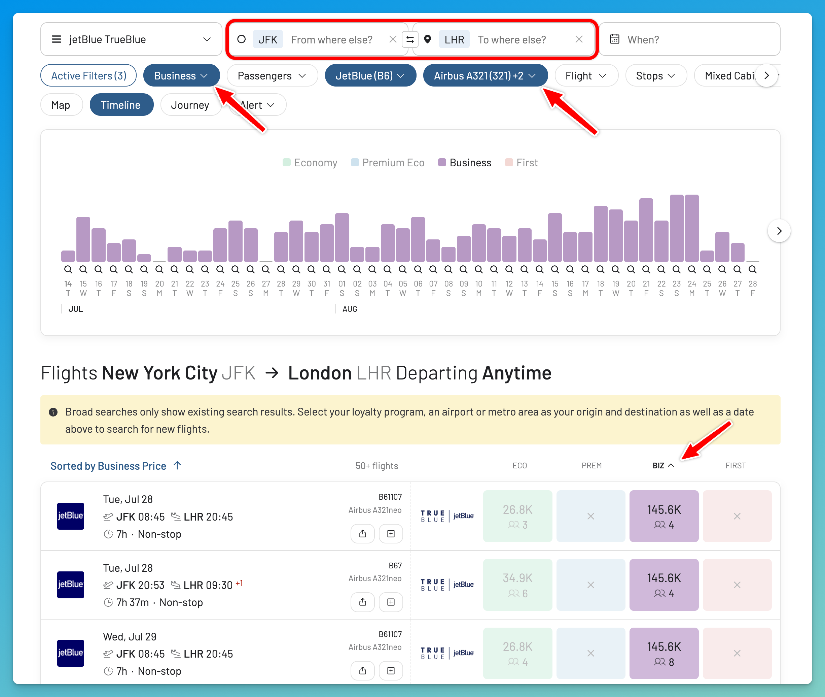
Task: Search flights for August 10 magnifier
Action: point(479,269)
